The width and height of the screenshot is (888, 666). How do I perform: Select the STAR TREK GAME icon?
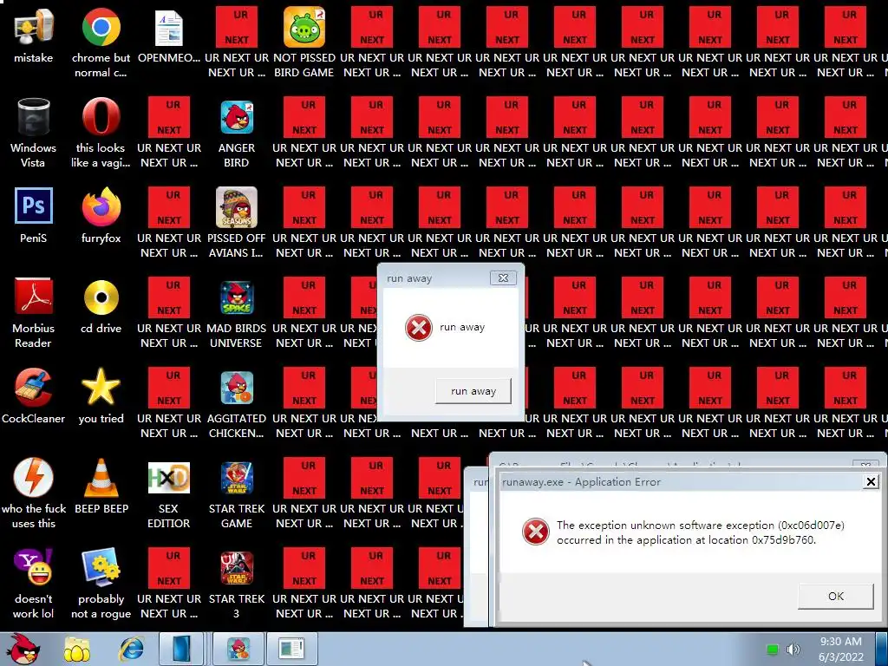tap(237, 478)
